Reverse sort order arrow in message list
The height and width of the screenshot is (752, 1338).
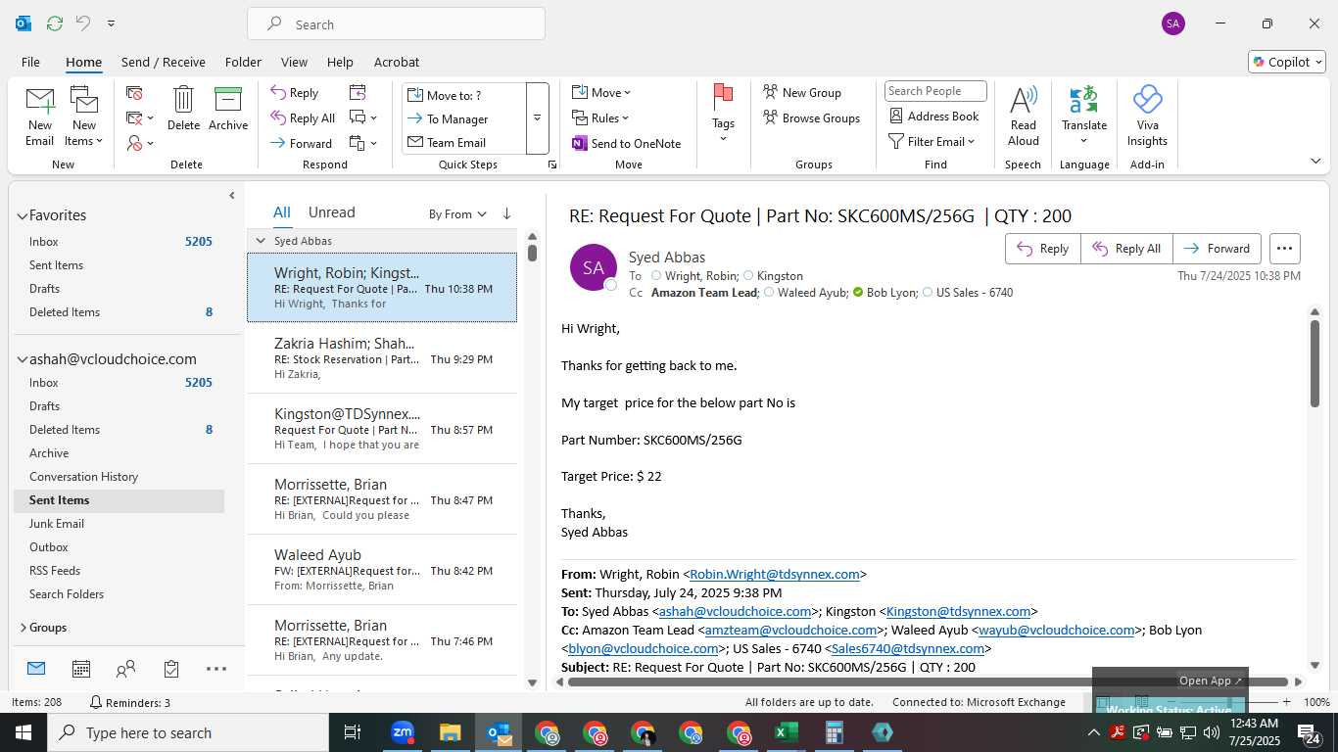tap(506, 213)
